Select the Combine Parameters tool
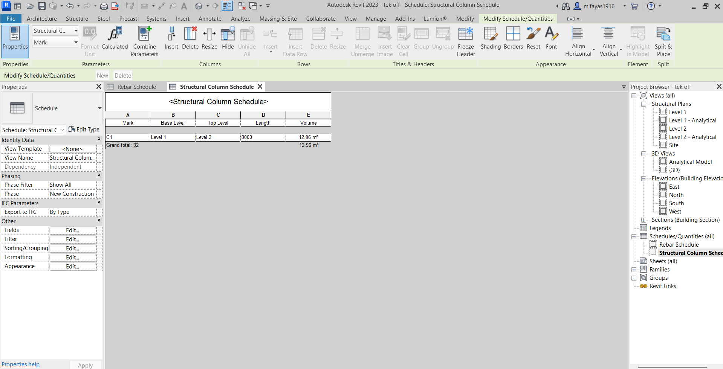 (x=144, y=41)
